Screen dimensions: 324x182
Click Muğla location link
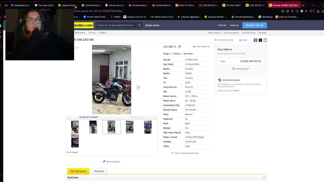166,54
